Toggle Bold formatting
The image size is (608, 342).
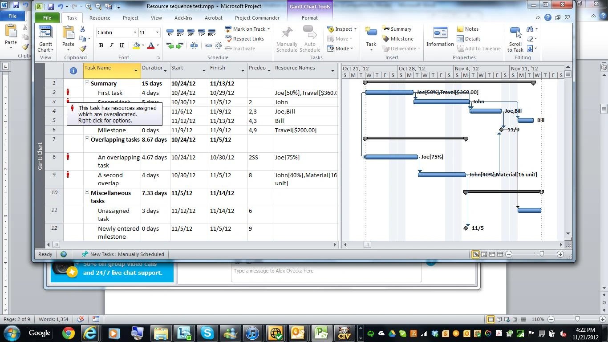tap(101, 45)
